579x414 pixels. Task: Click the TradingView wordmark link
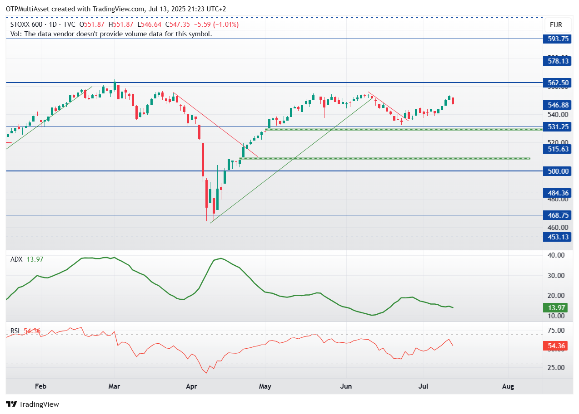coord(39,404)
